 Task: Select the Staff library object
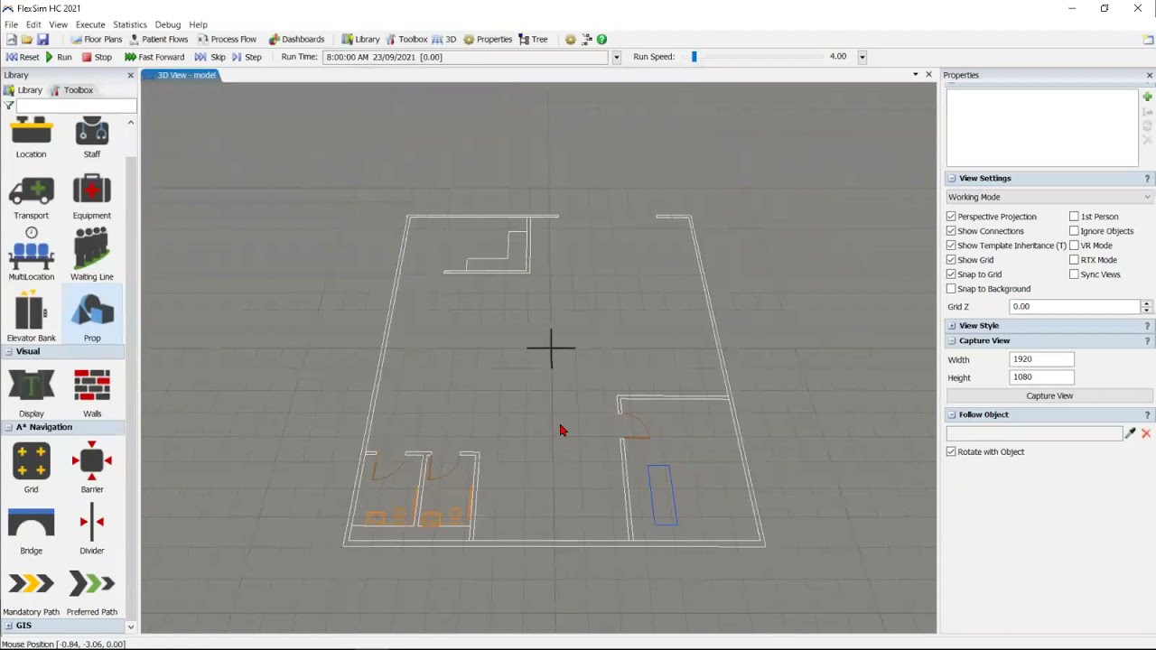91,138
